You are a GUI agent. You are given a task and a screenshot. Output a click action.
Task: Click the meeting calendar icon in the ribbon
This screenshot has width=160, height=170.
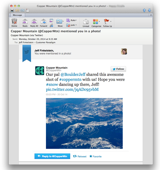(51, 20)
